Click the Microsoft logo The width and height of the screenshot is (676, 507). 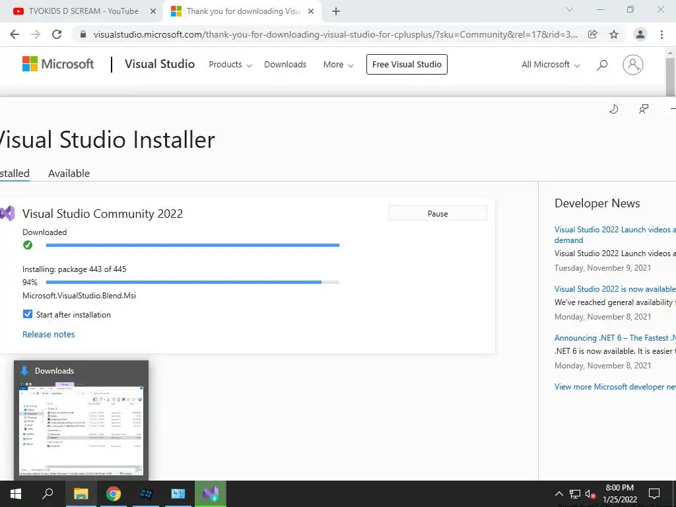coord(58,64)
